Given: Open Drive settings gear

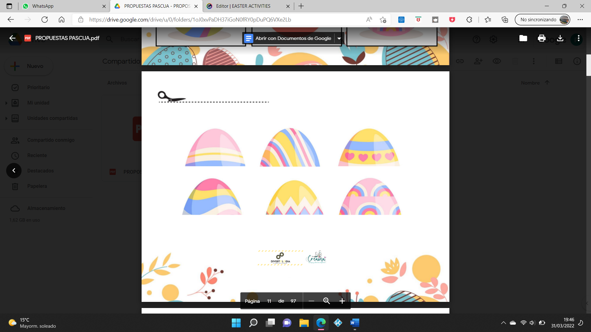Looking at the screenshot, I should click(x=493, y=39).
